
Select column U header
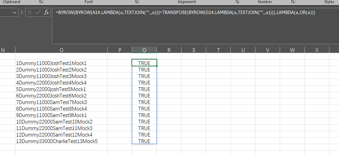pyautogui.click(x=243, y=50)
